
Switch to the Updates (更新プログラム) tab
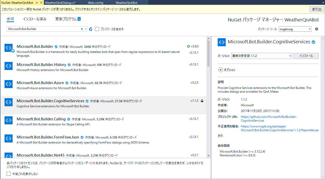pos(66,19)
